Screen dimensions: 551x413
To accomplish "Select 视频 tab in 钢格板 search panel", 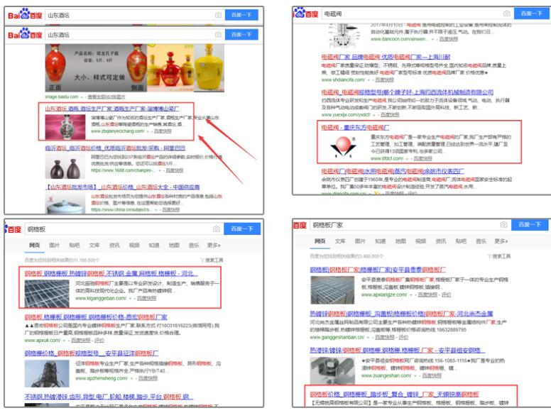I will point(134,245).
